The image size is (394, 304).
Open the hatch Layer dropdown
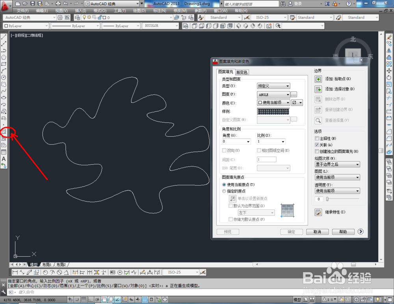(x=338, y=177)
